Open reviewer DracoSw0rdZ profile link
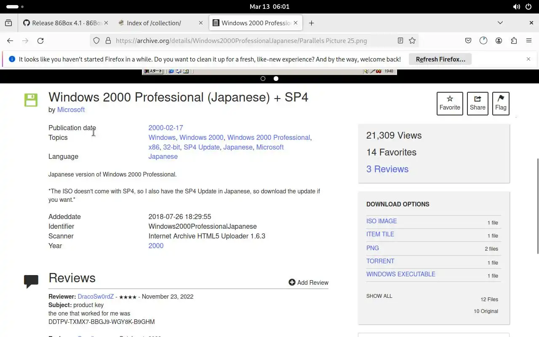 (96, 297)
